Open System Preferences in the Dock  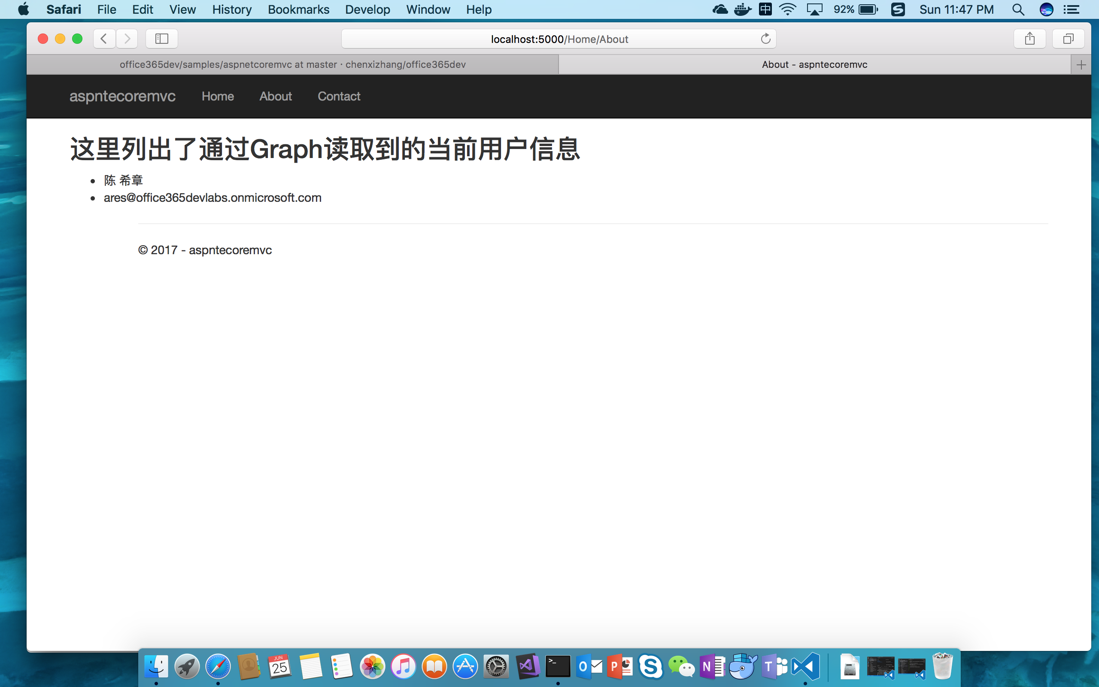(x=496, y=666)
